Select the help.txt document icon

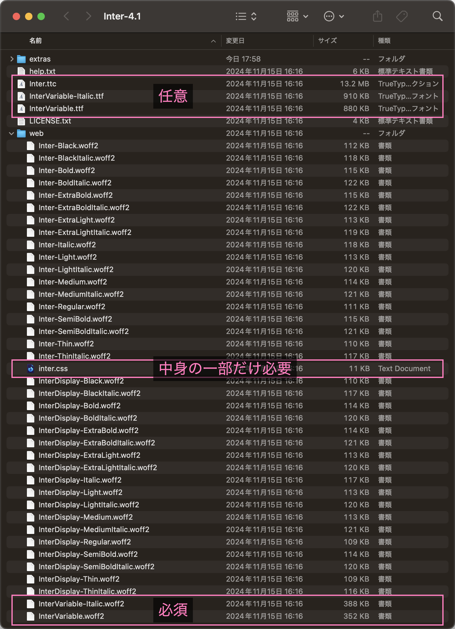21,72
